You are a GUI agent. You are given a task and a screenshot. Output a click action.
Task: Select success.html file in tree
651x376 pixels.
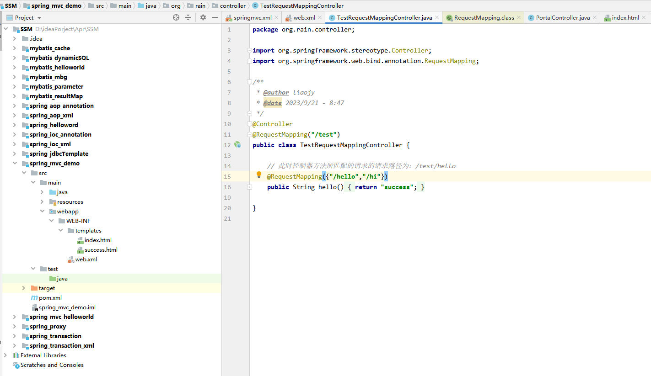101,249
